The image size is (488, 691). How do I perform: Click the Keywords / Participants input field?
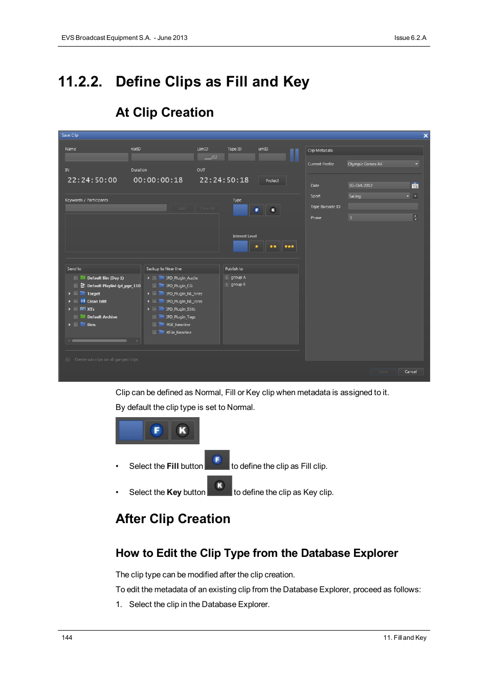click(x=116, y=208)
